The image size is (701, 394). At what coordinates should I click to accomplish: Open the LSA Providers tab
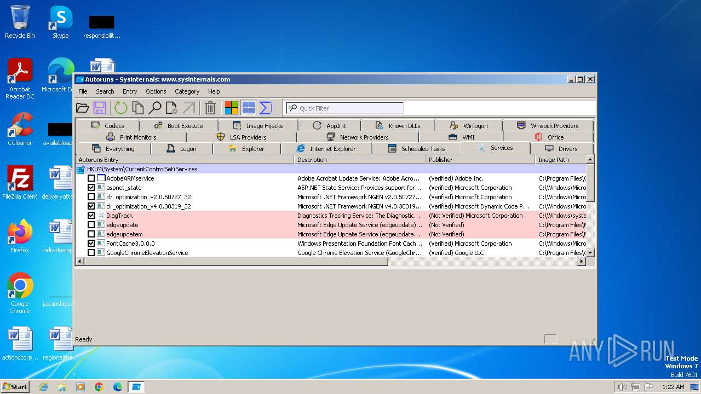point(242,137)
